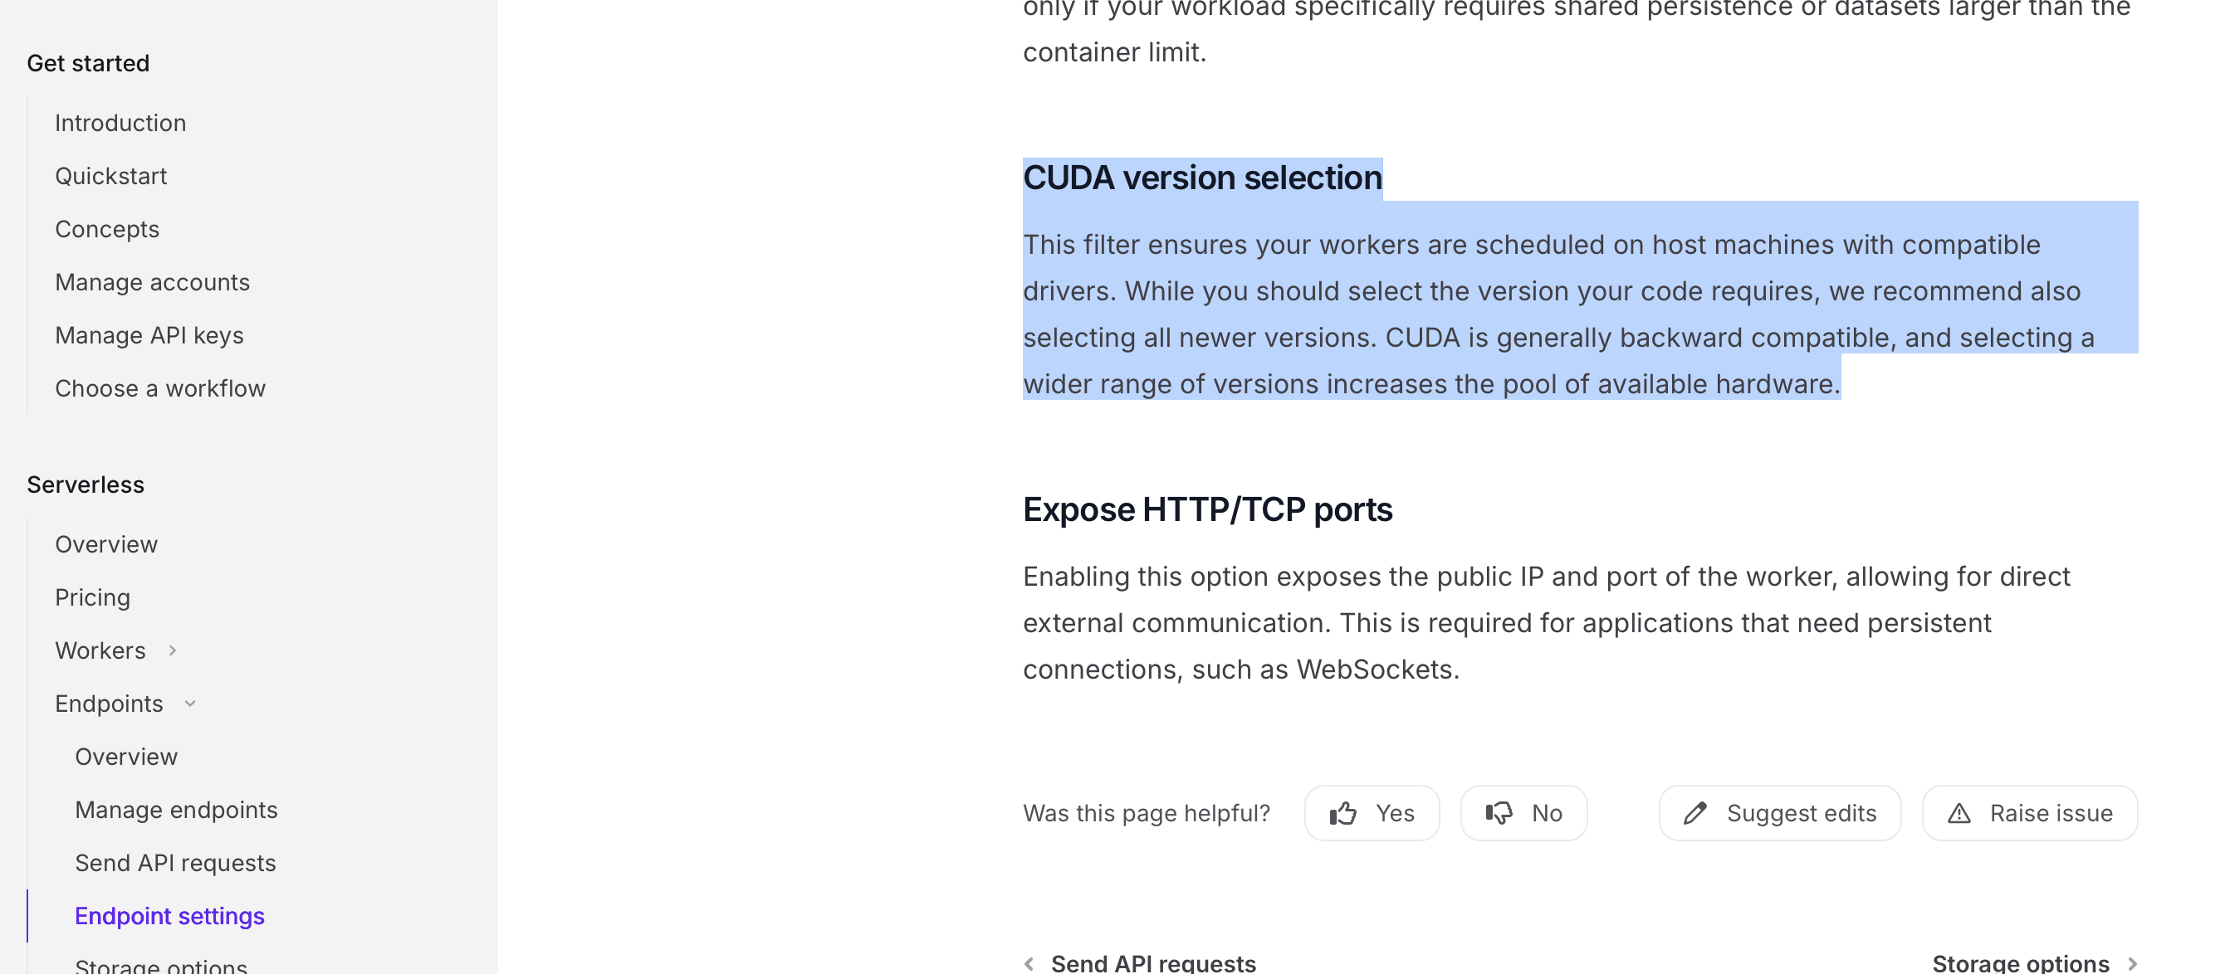Expand the Workers sidebar section chevron
This screenshot has height=974, width=2230.
pyautogui.click(x=172, y=650)
